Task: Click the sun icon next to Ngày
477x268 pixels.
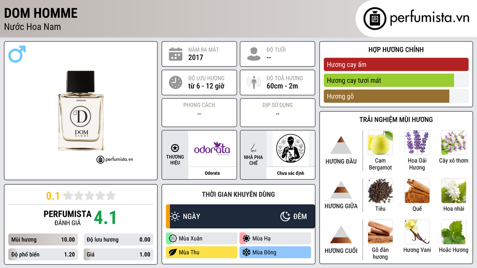Action: pos(175,216)
